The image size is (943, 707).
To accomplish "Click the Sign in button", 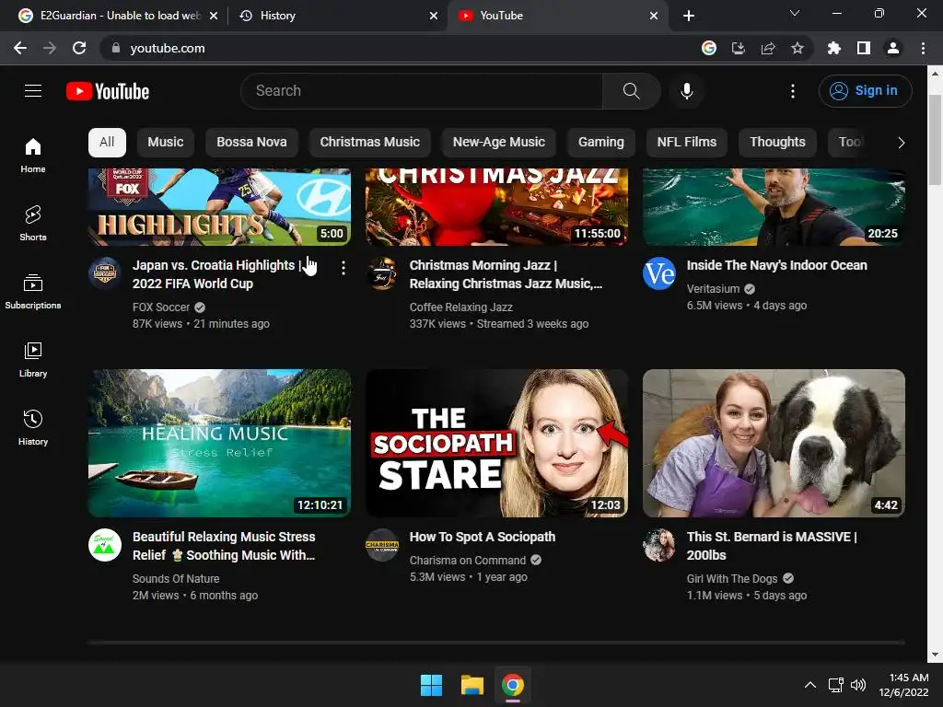I will pyautogui.click(x=865, y=91).
